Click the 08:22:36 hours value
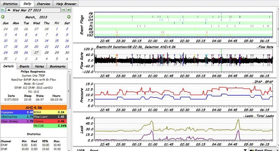The width and height of the screenshot is (279, 151). (56, 100)
